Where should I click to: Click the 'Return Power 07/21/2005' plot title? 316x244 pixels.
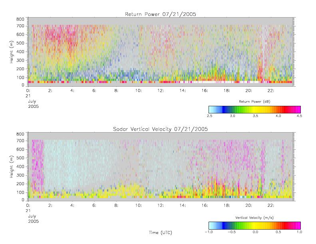pos(161,14)
